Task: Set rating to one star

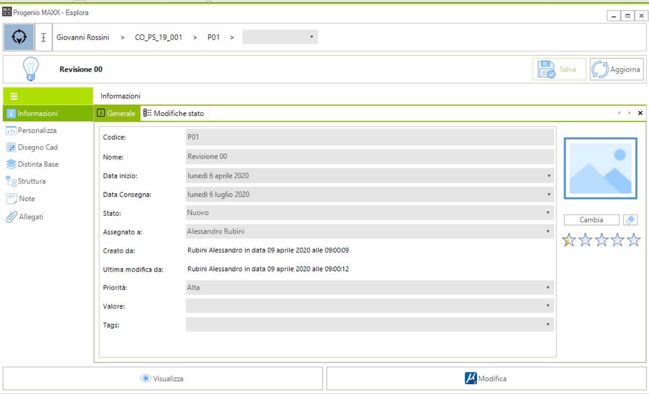Action: coord(569,240)
